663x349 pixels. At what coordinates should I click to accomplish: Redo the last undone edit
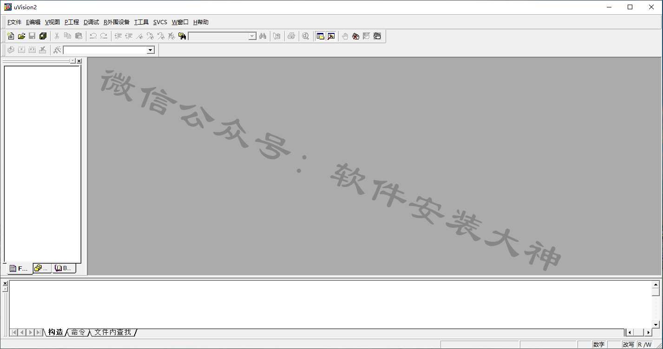point(104,36)
